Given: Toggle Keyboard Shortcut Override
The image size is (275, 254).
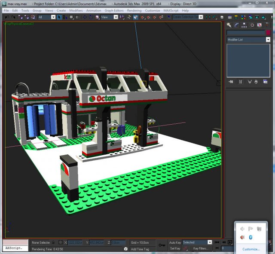Looking at the screenshot, I should point(135,17).
